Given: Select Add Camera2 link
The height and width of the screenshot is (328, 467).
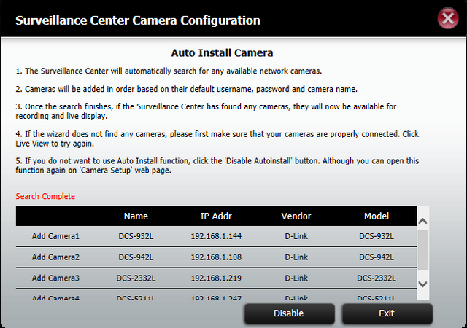Looking at the screenshot, I should click(x=55, y=257).
